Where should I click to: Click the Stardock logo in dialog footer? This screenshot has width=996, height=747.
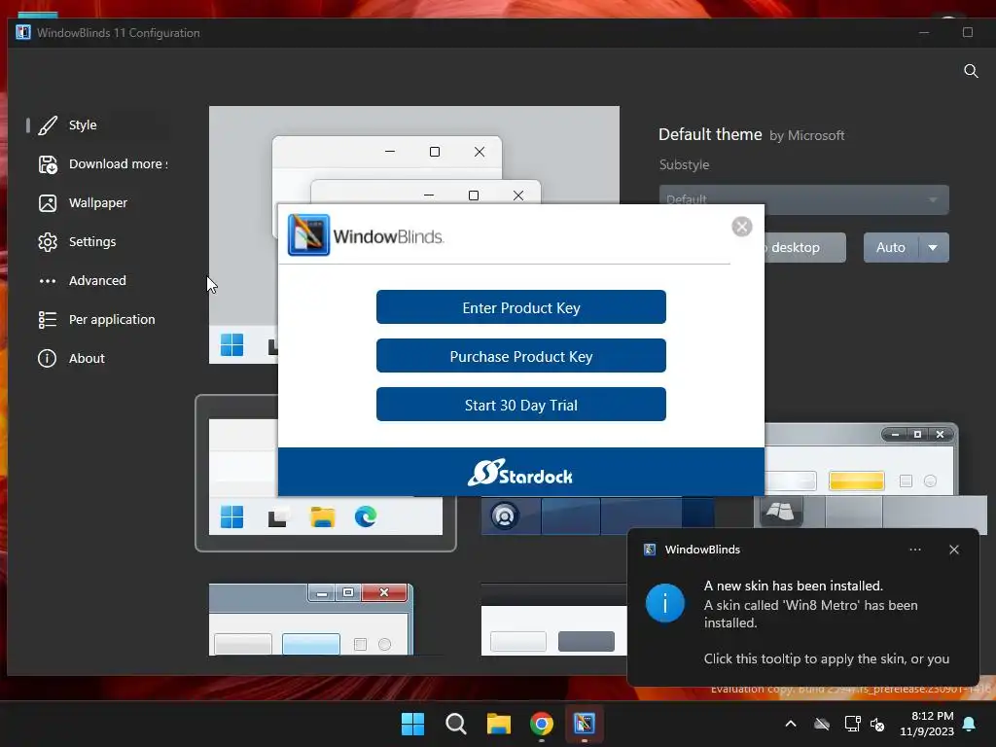pyautogui.click(x=520, y=473)
